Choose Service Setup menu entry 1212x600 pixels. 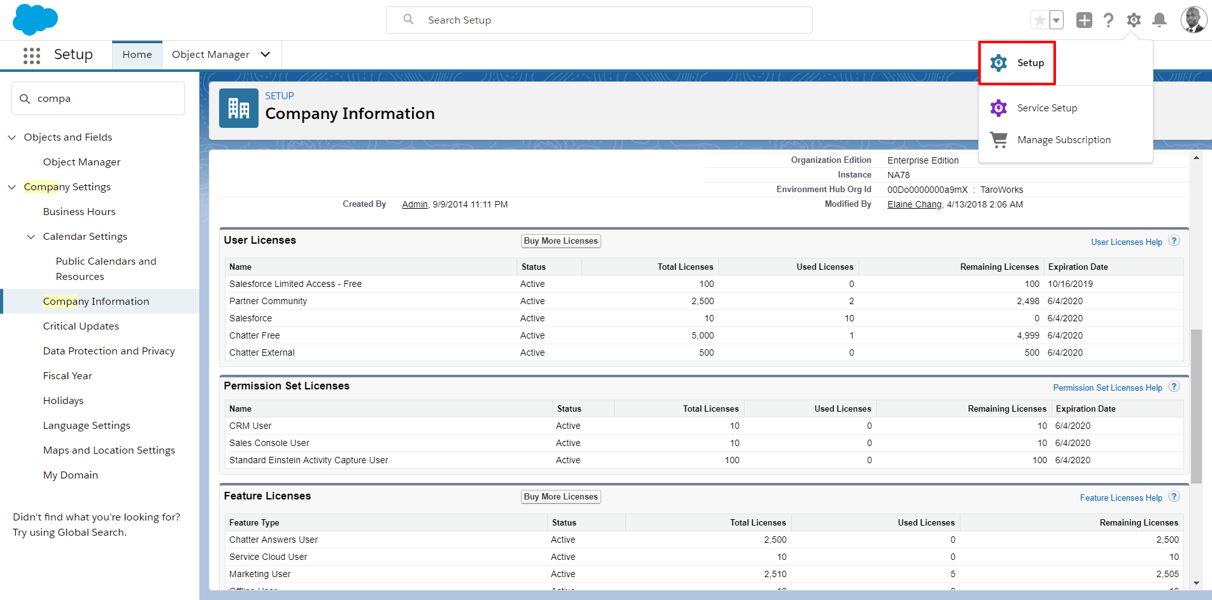pyautogui.click(x=1047, y=108)
